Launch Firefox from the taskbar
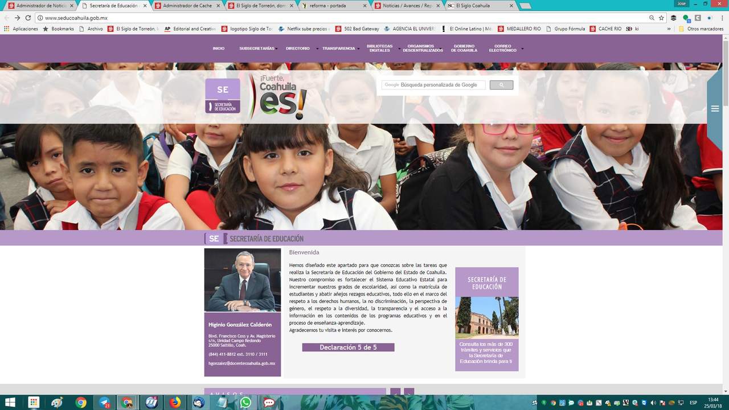Image resolution: width=729 pixels, height=410 pixels. point(175,403)
